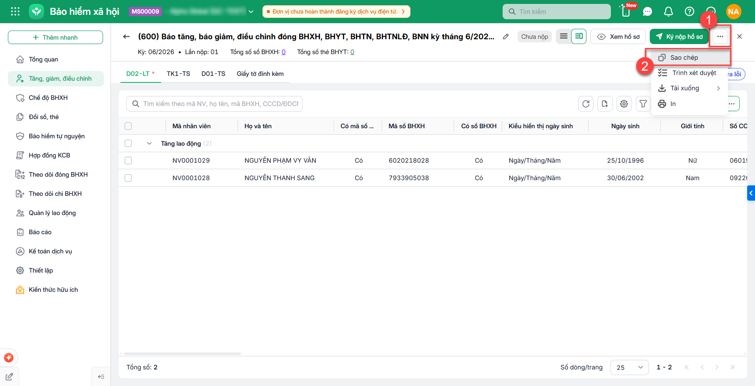Open table toolbar more options button
Image resolution: width=755 pixels, height=386 pixels.
(x=732, y=104)
